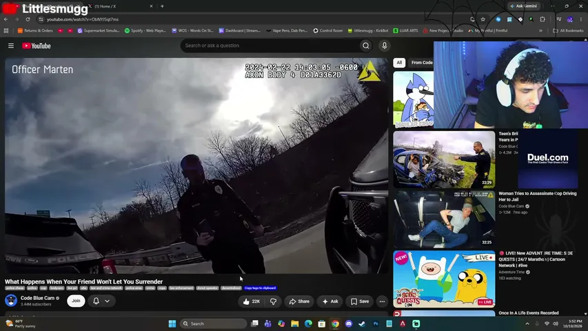Open Microsoft Store from taskbar
The width and height of the screenshot is (588, 331).
click(x=322, y=323)
